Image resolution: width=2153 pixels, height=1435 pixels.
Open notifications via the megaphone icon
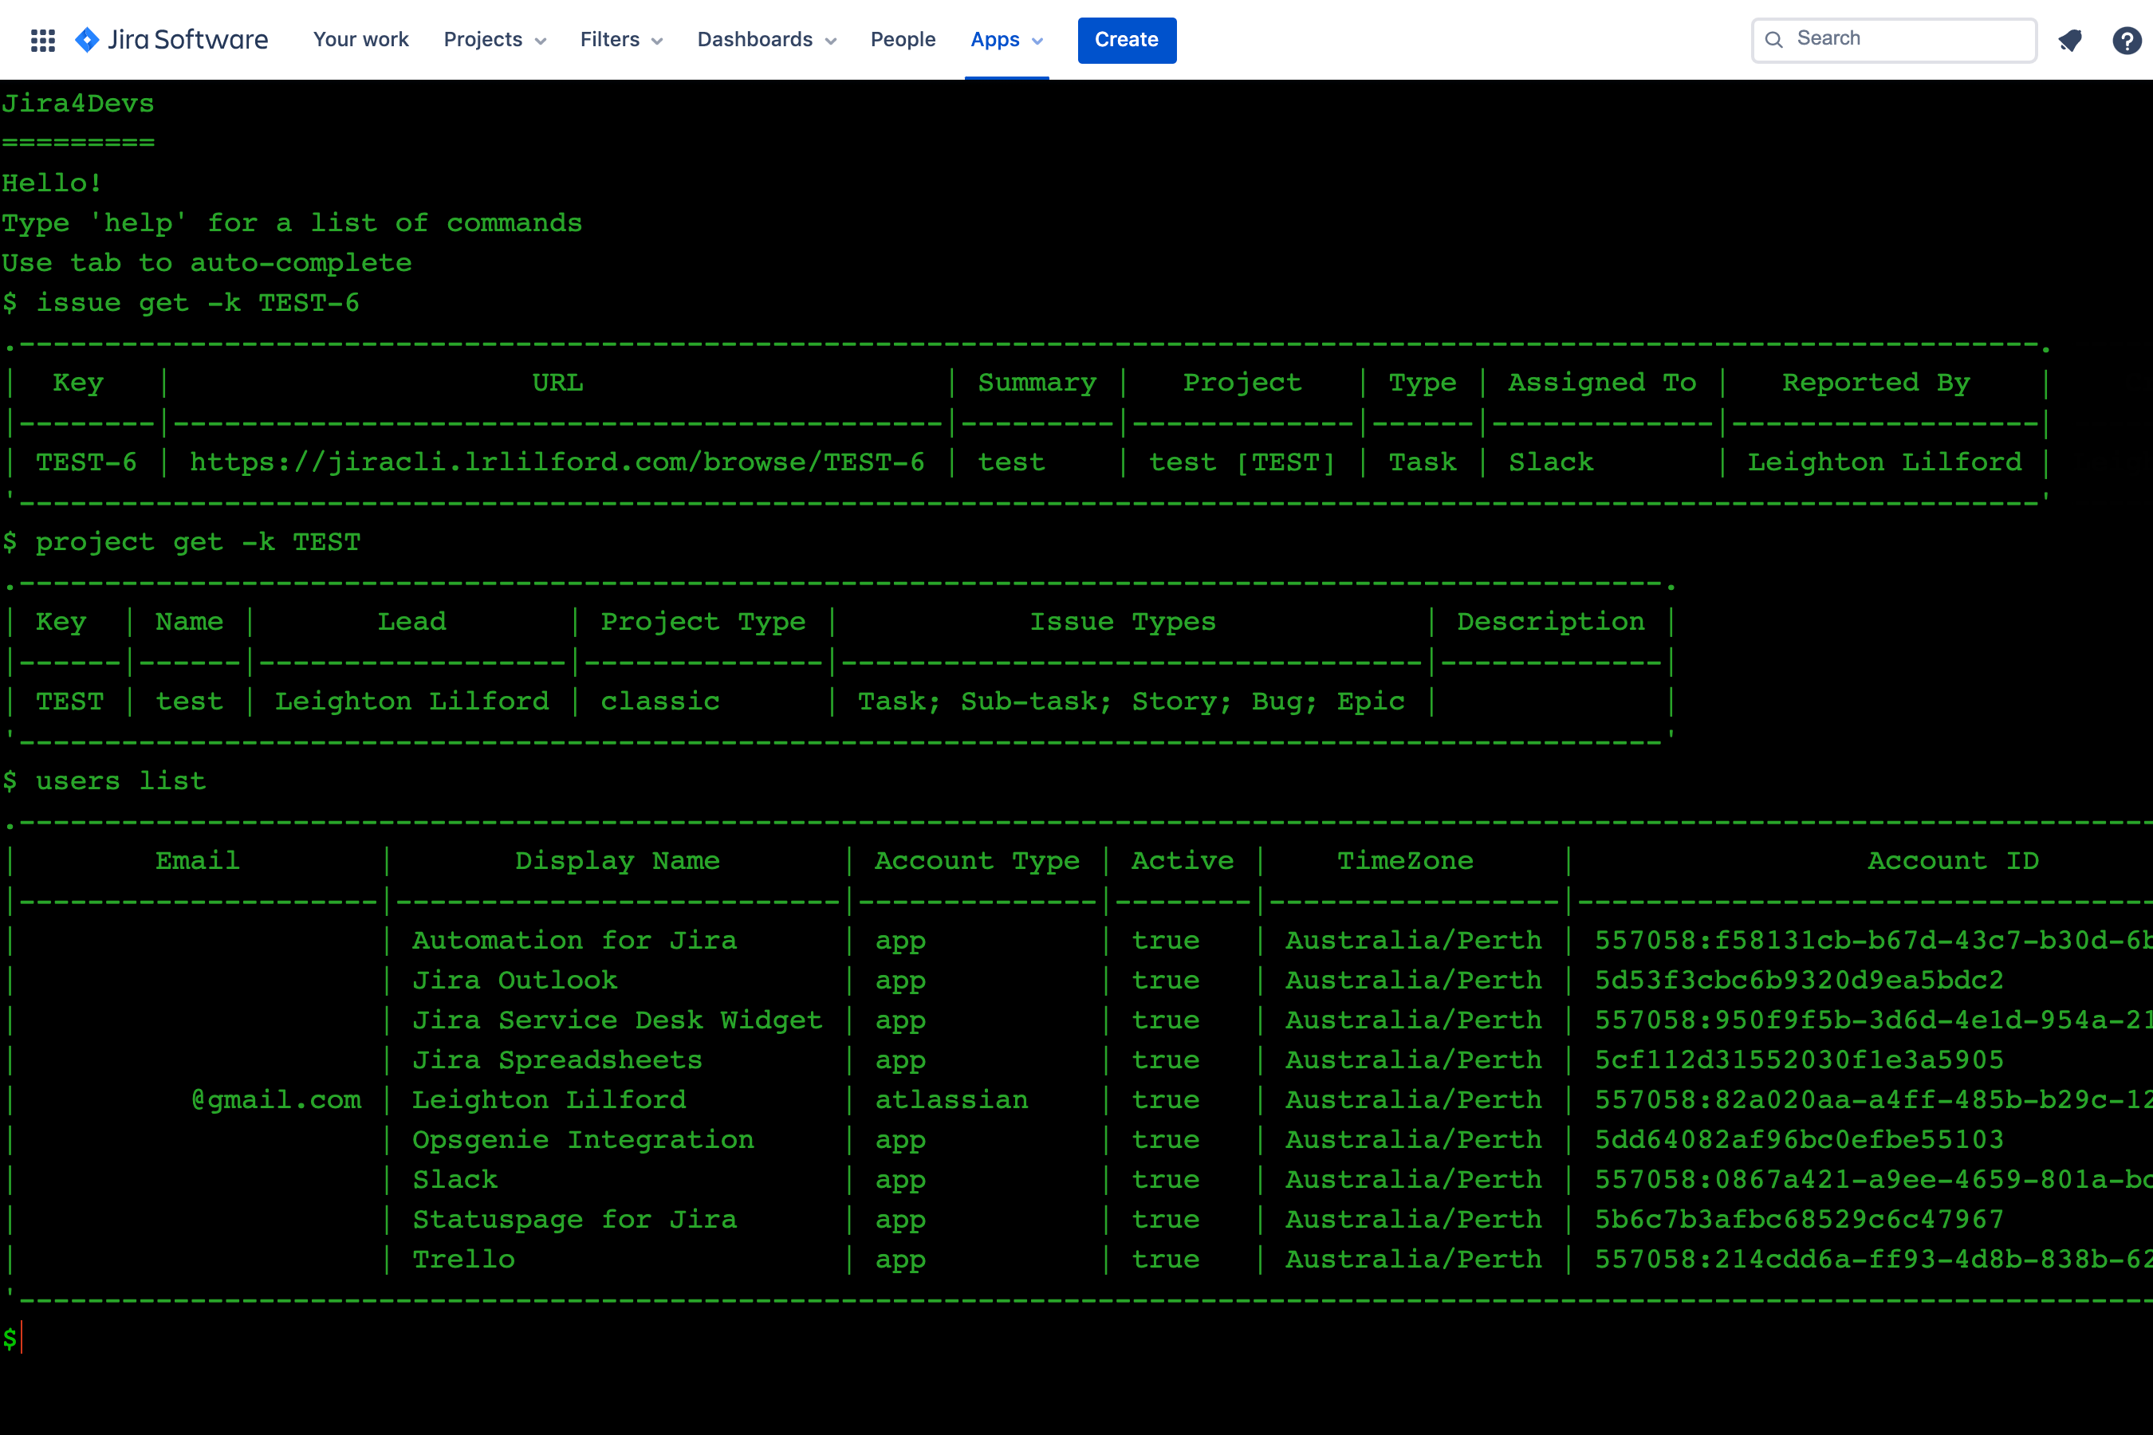[2070, 39]
